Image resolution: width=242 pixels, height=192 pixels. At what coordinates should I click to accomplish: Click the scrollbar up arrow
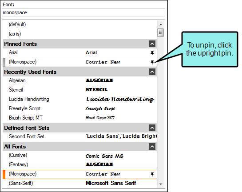161,24
